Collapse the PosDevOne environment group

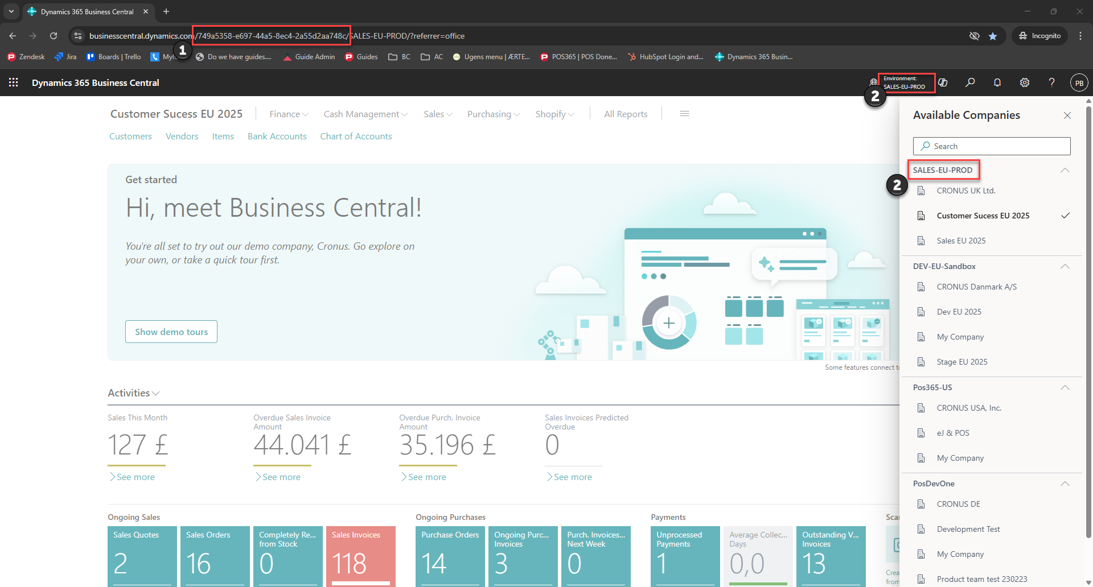(x=1065, y=483)
